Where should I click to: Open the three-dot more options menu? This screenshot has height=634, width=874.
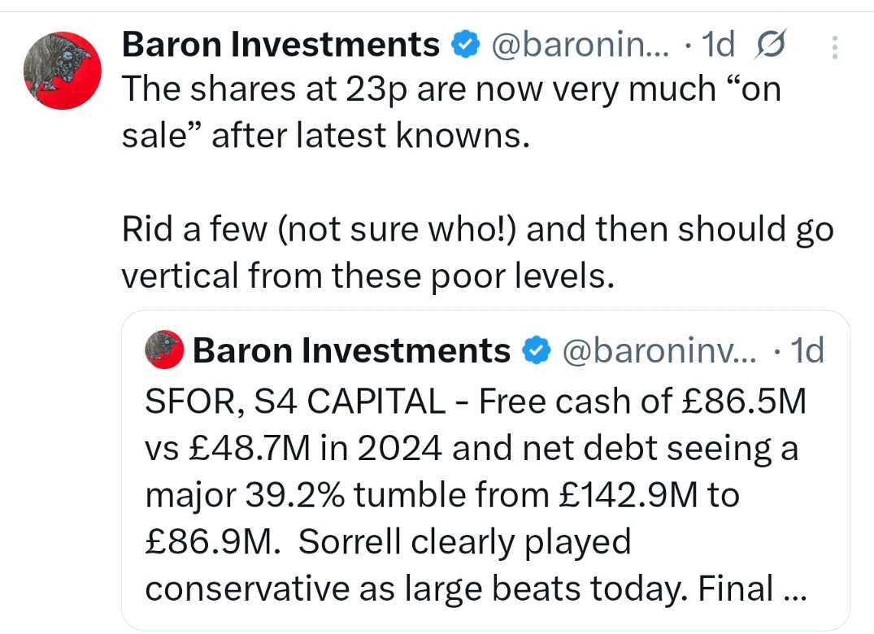pos(834,49)
